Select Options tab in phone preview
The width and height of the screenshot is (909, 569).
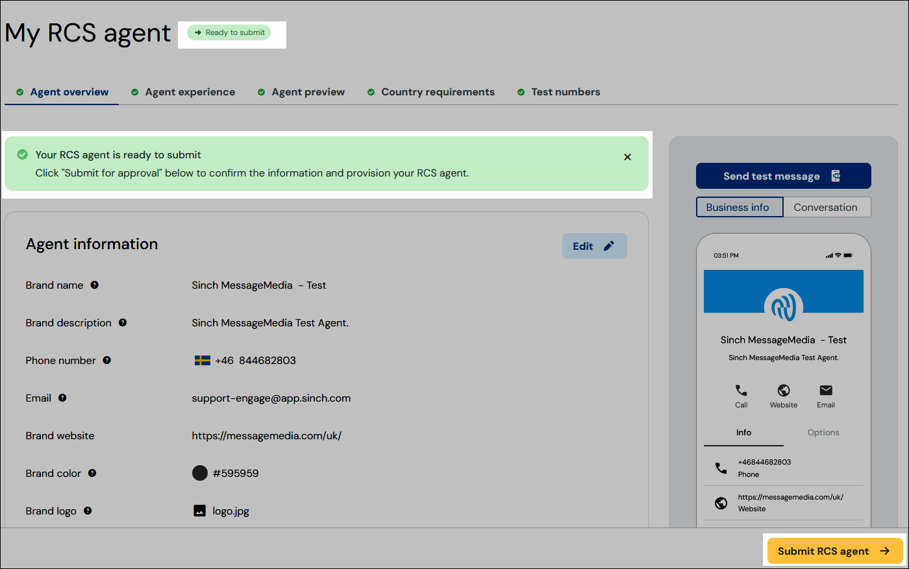pos(823,433)
